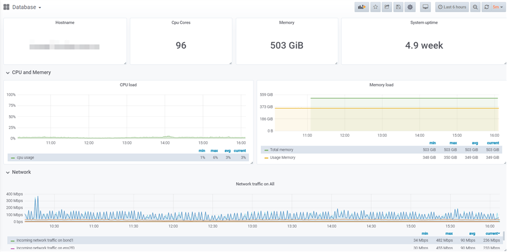The width and height of the screenshot is (507, 252).
Task: Click the 236 Mbps current value
Action: 492,240
